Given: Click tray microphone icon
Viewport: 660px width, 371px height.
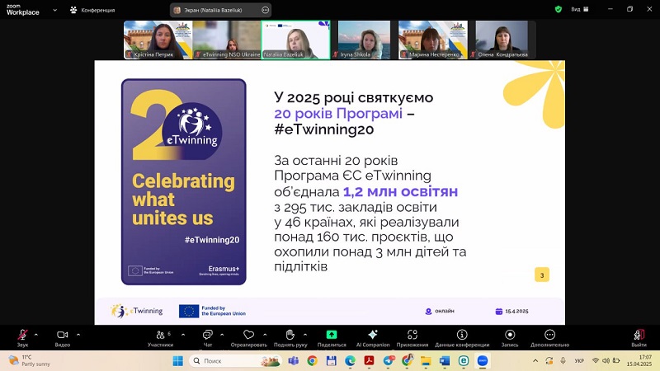Looking at the screenshot, I should tap(563, 360).
